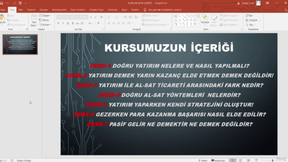Select the oval shape in gallery
Screen dimensions: 288x162
point(191,16)
